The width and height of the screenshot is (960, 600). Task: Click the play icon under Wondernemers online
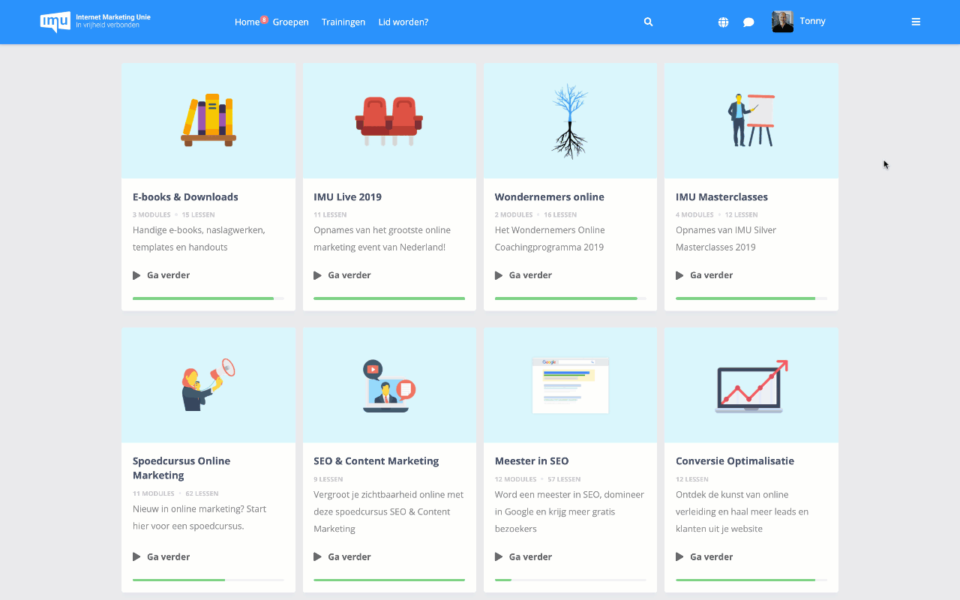pos(499,275)
